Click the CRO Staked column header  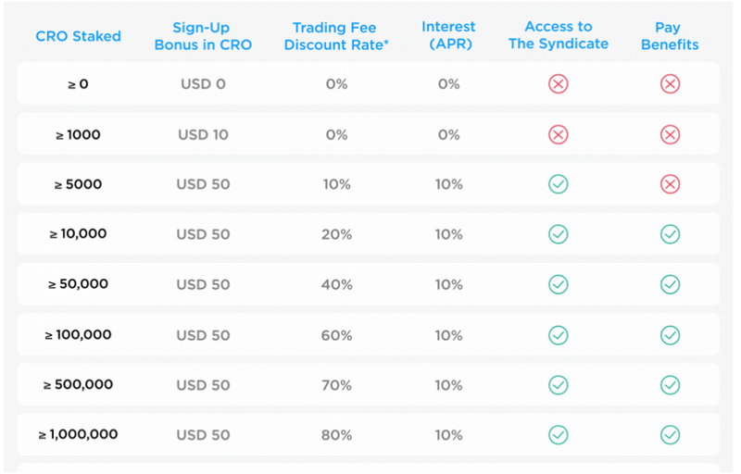coord(78,36)
